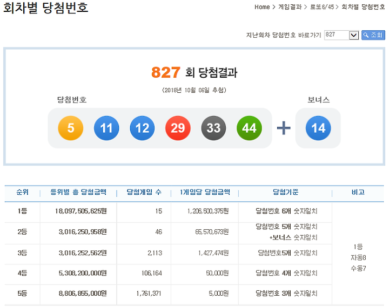Open the 게임결과 breadcrumb link
The height and width of the screenshot is (307, 389).
pyautogui.click(x=290, y=7)
